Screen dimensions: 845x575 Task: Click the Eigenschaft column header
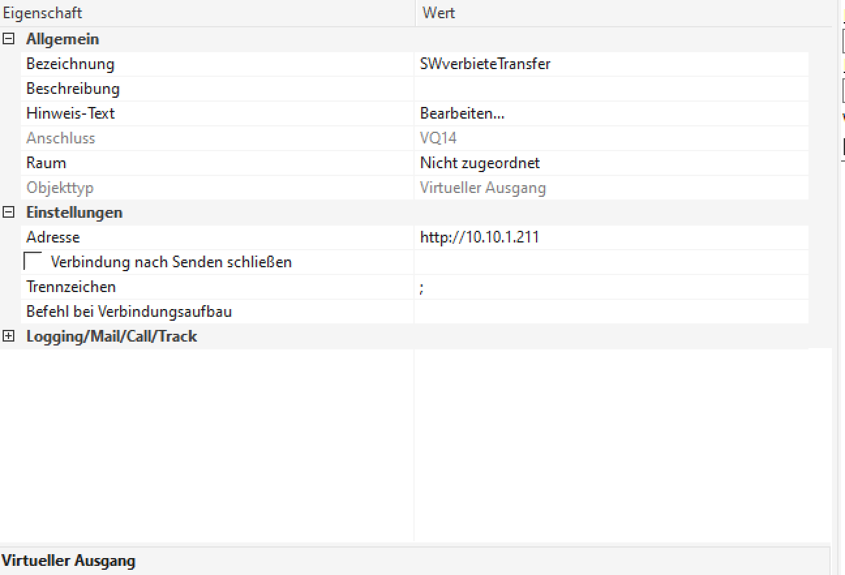tap(43, 13)
